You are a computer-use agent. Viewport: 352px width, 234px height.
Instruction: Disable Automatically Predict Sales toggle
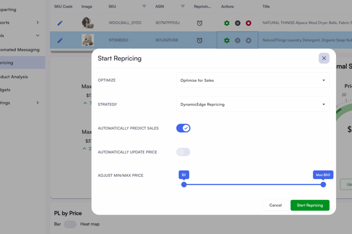click(x=183, y=128)
